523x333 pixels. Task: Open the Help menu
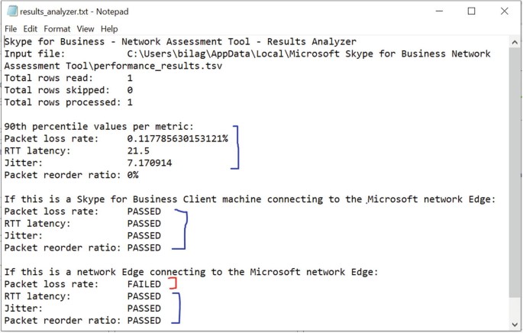pyautogui.click(x=108, y=28)
